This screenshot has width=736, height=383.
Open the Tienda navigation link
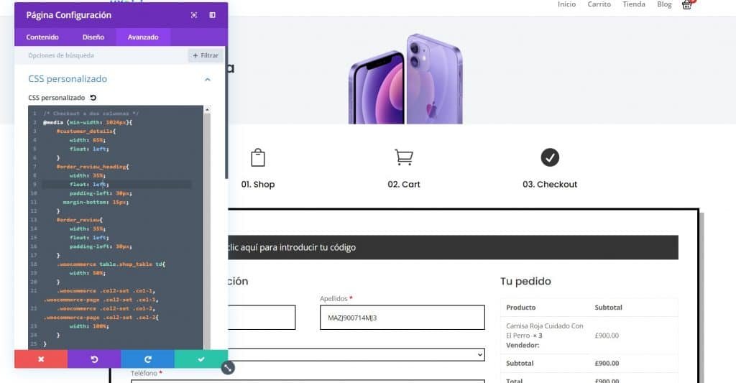[634, 4]
